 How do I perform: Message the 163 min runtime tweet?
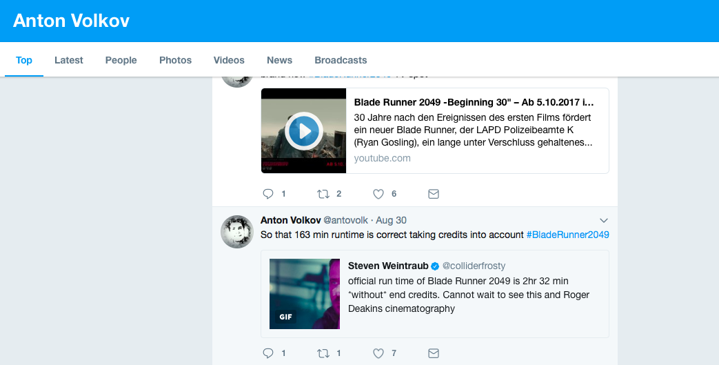[434, 353]
